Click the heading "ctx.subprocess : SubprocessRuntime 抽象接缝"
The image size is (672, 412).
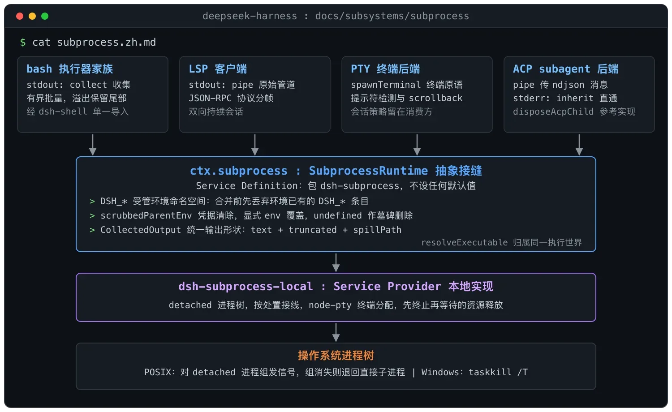(336, 171)
